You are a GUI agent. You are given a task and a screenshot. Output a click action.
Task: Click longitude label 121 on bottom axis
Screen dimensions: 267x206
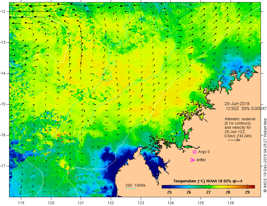click(x=81, y=203)
